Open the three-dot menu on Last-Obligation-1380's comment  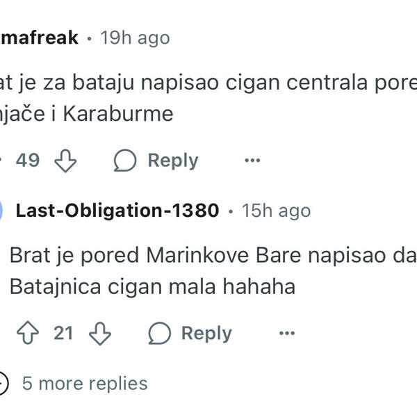[x=286, y=334]
